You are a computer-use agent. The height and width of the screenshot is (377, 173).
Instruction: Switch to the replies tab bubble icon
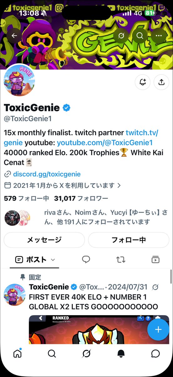86,260
